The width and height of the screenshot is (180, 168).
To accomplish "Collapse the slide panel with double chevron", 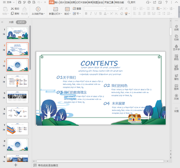I will [2, 22].
